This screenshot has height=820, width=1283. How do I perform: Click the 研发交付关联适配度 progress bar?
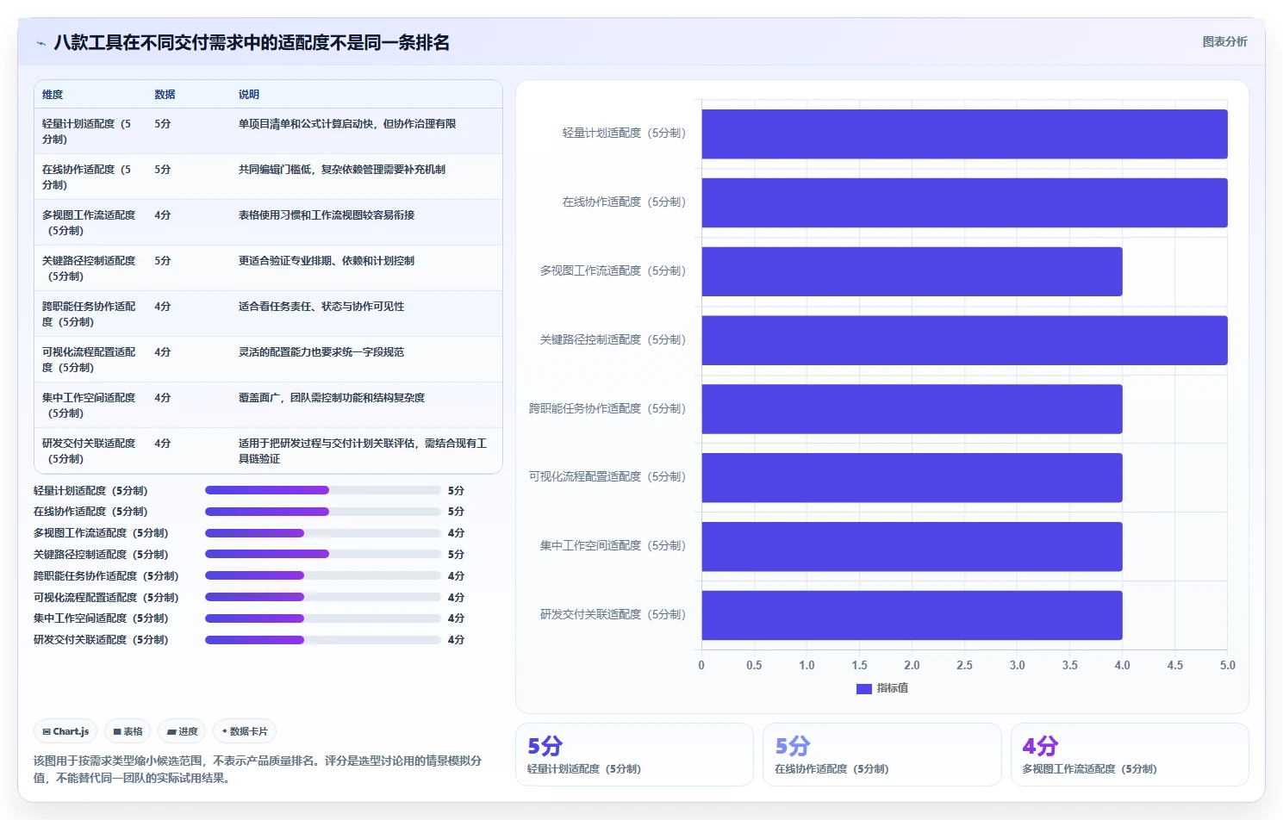pos(323,640)
